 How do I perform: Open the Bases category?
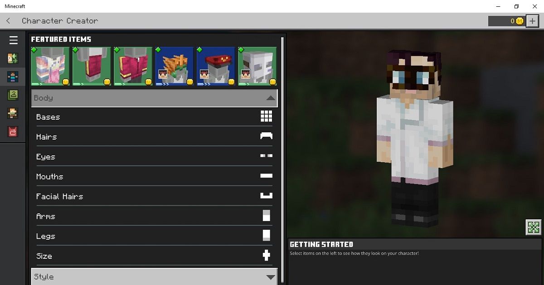tap(154, 117)
